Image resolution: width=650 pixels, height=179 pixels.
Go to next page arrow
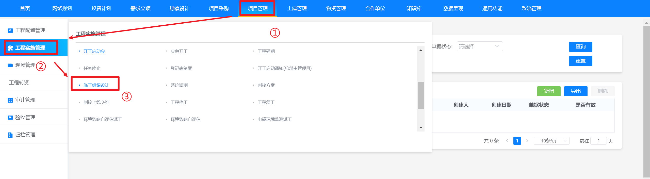point(527,141)
